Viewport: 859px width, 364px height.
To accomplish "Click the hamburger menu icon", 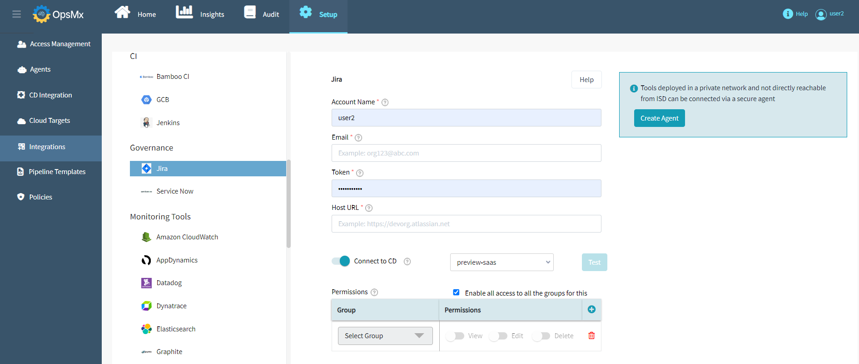I will coord(17,14).
